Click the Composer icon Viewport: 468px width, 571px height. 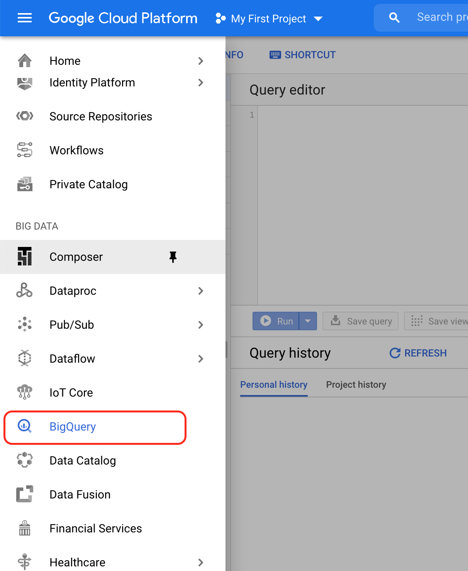(25, 257)
